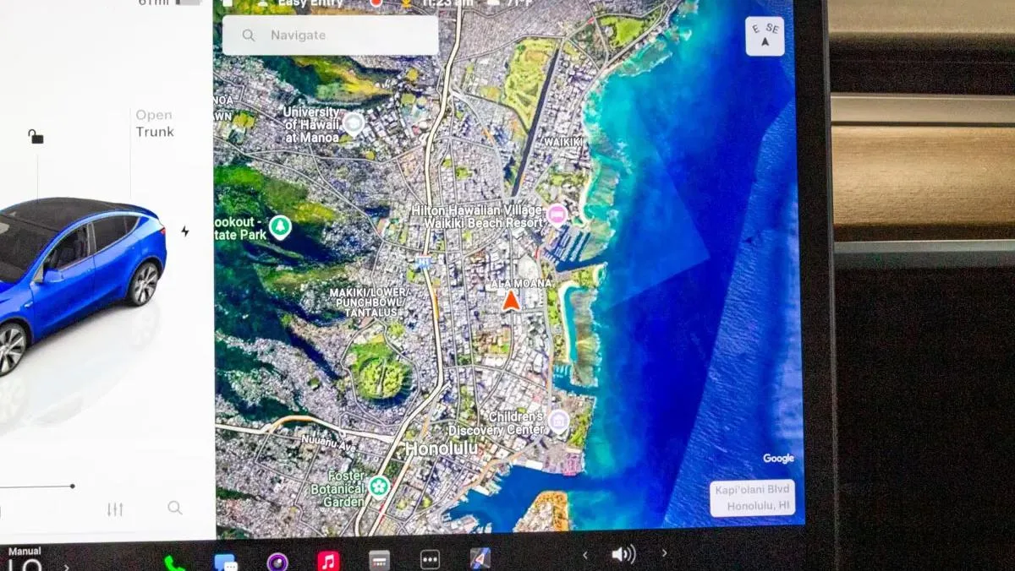Image resolution: width=1015 pixels, height=571 pixels.
Task: Raise the climate temperature with right arrow
Action: 67,566
